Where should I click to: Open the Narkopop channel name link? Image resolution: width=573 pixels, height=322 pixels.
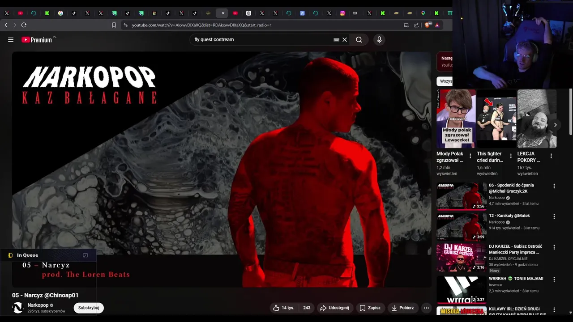tap(38, 305)
